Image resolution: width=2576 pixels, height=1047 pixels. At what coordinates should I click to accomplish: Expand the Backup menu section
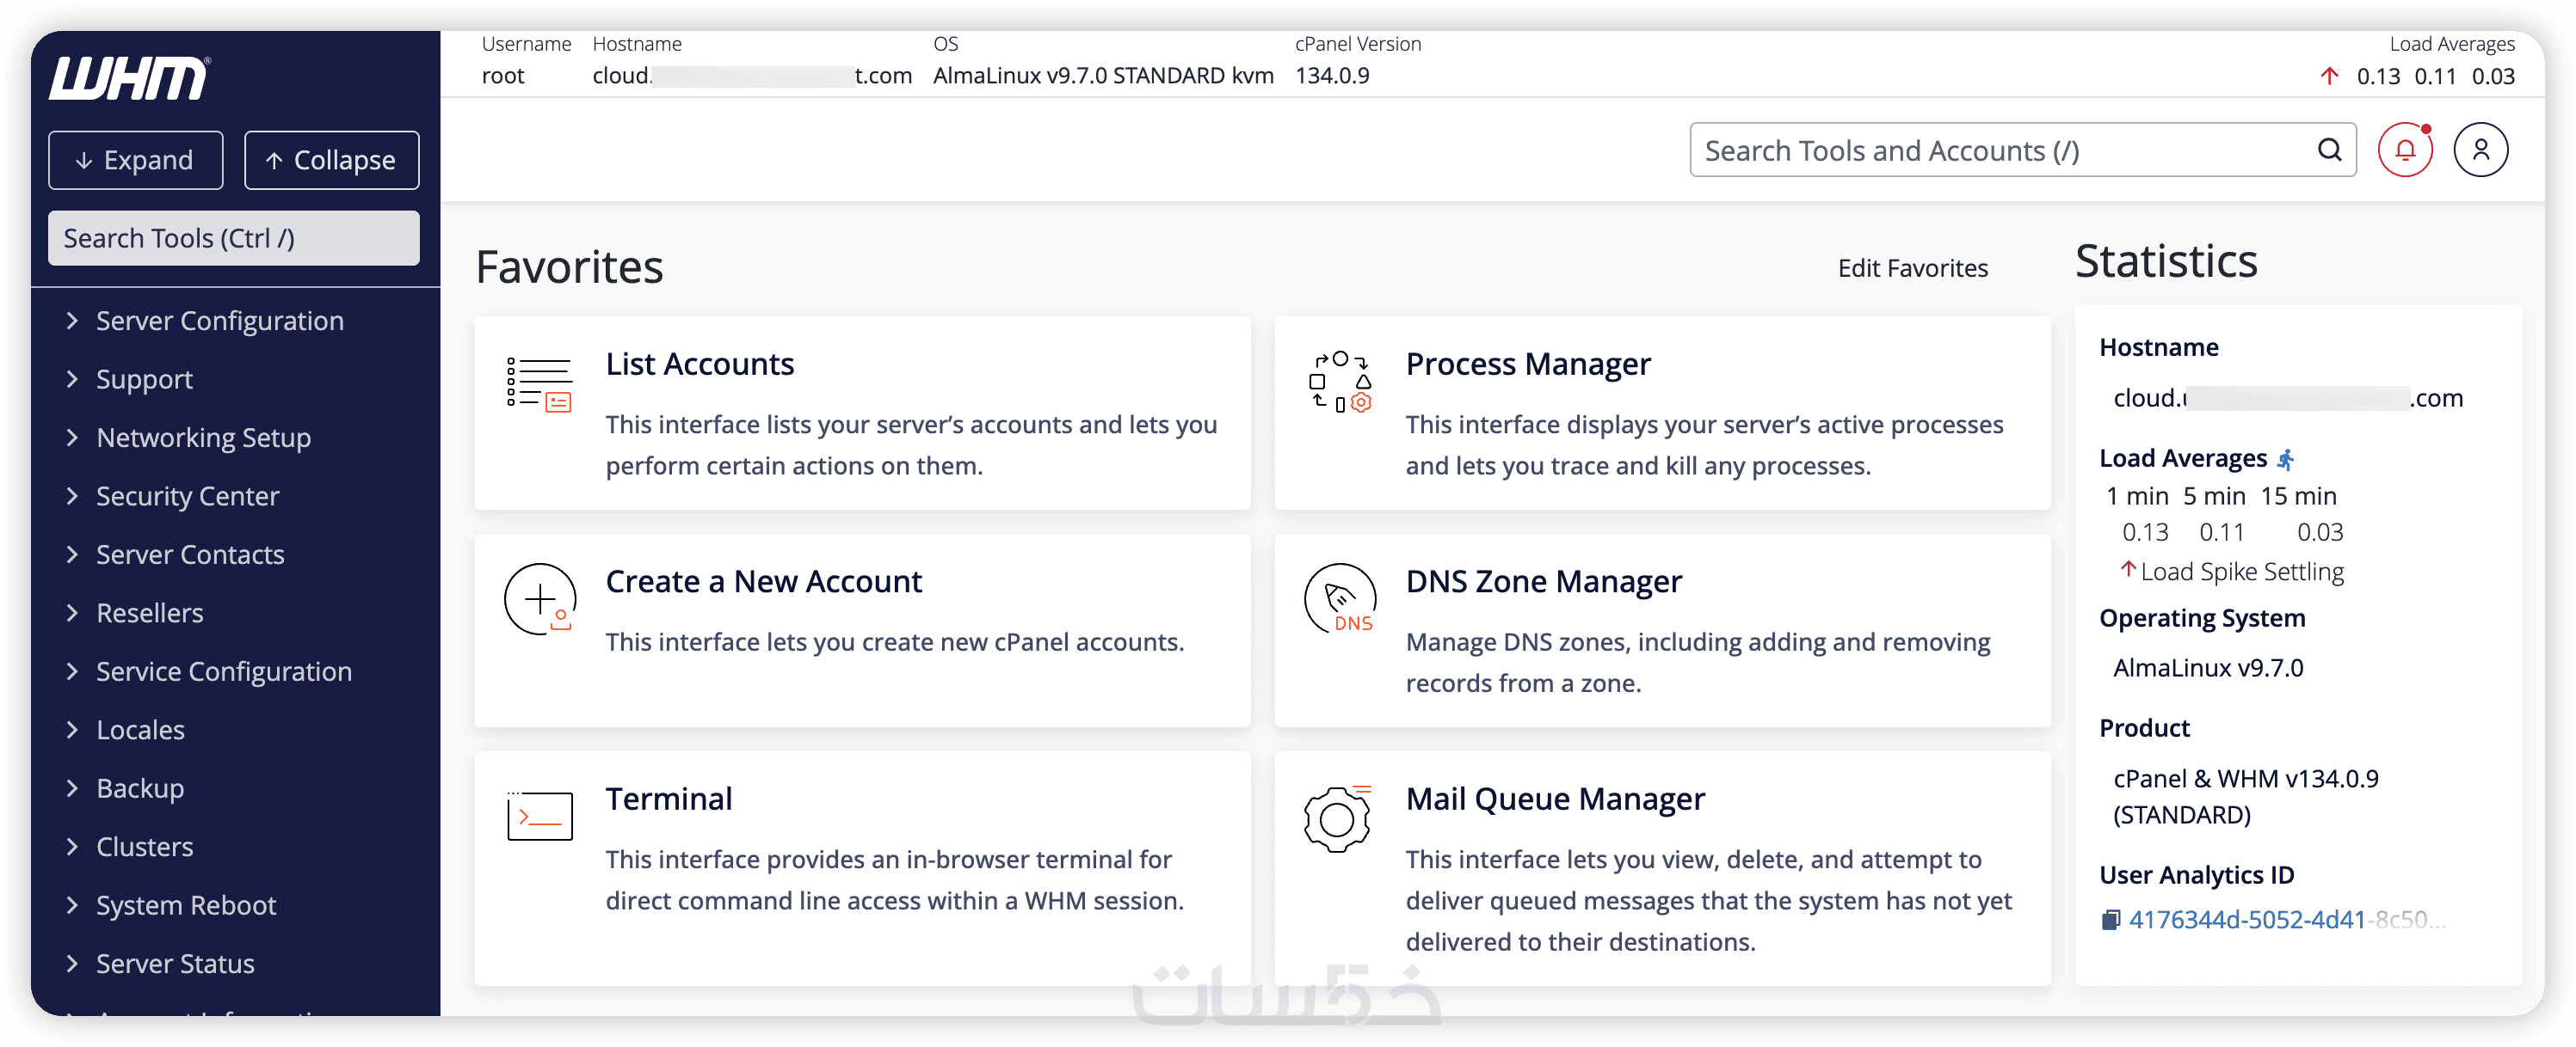coord(140,788)
